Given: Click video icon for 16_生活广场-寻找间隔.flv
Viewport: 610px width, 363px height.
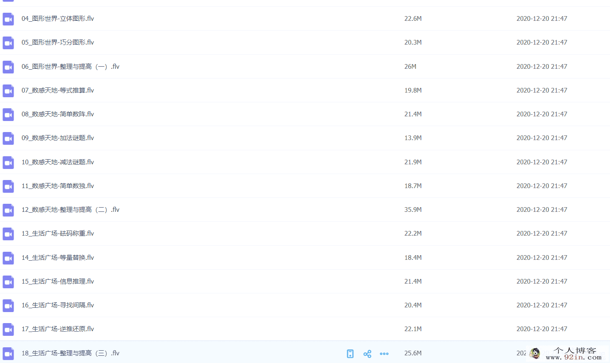Looking at the screenshot, I should pos(8,306).
